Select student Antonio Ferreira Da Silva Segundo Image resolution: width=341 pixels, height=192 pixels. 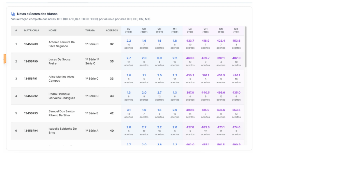coord(62,44)
